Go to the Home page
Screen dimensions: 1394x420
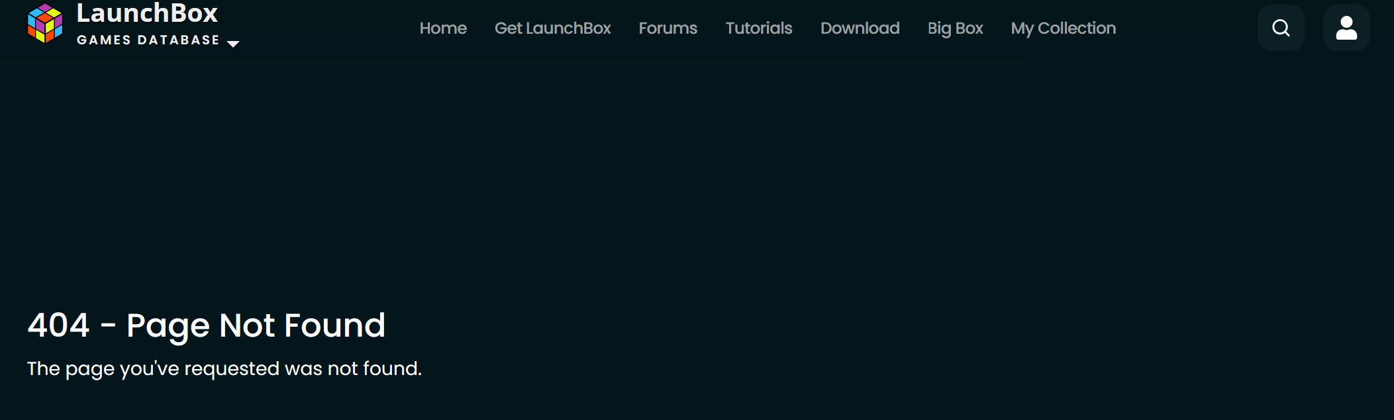point(443,28)
